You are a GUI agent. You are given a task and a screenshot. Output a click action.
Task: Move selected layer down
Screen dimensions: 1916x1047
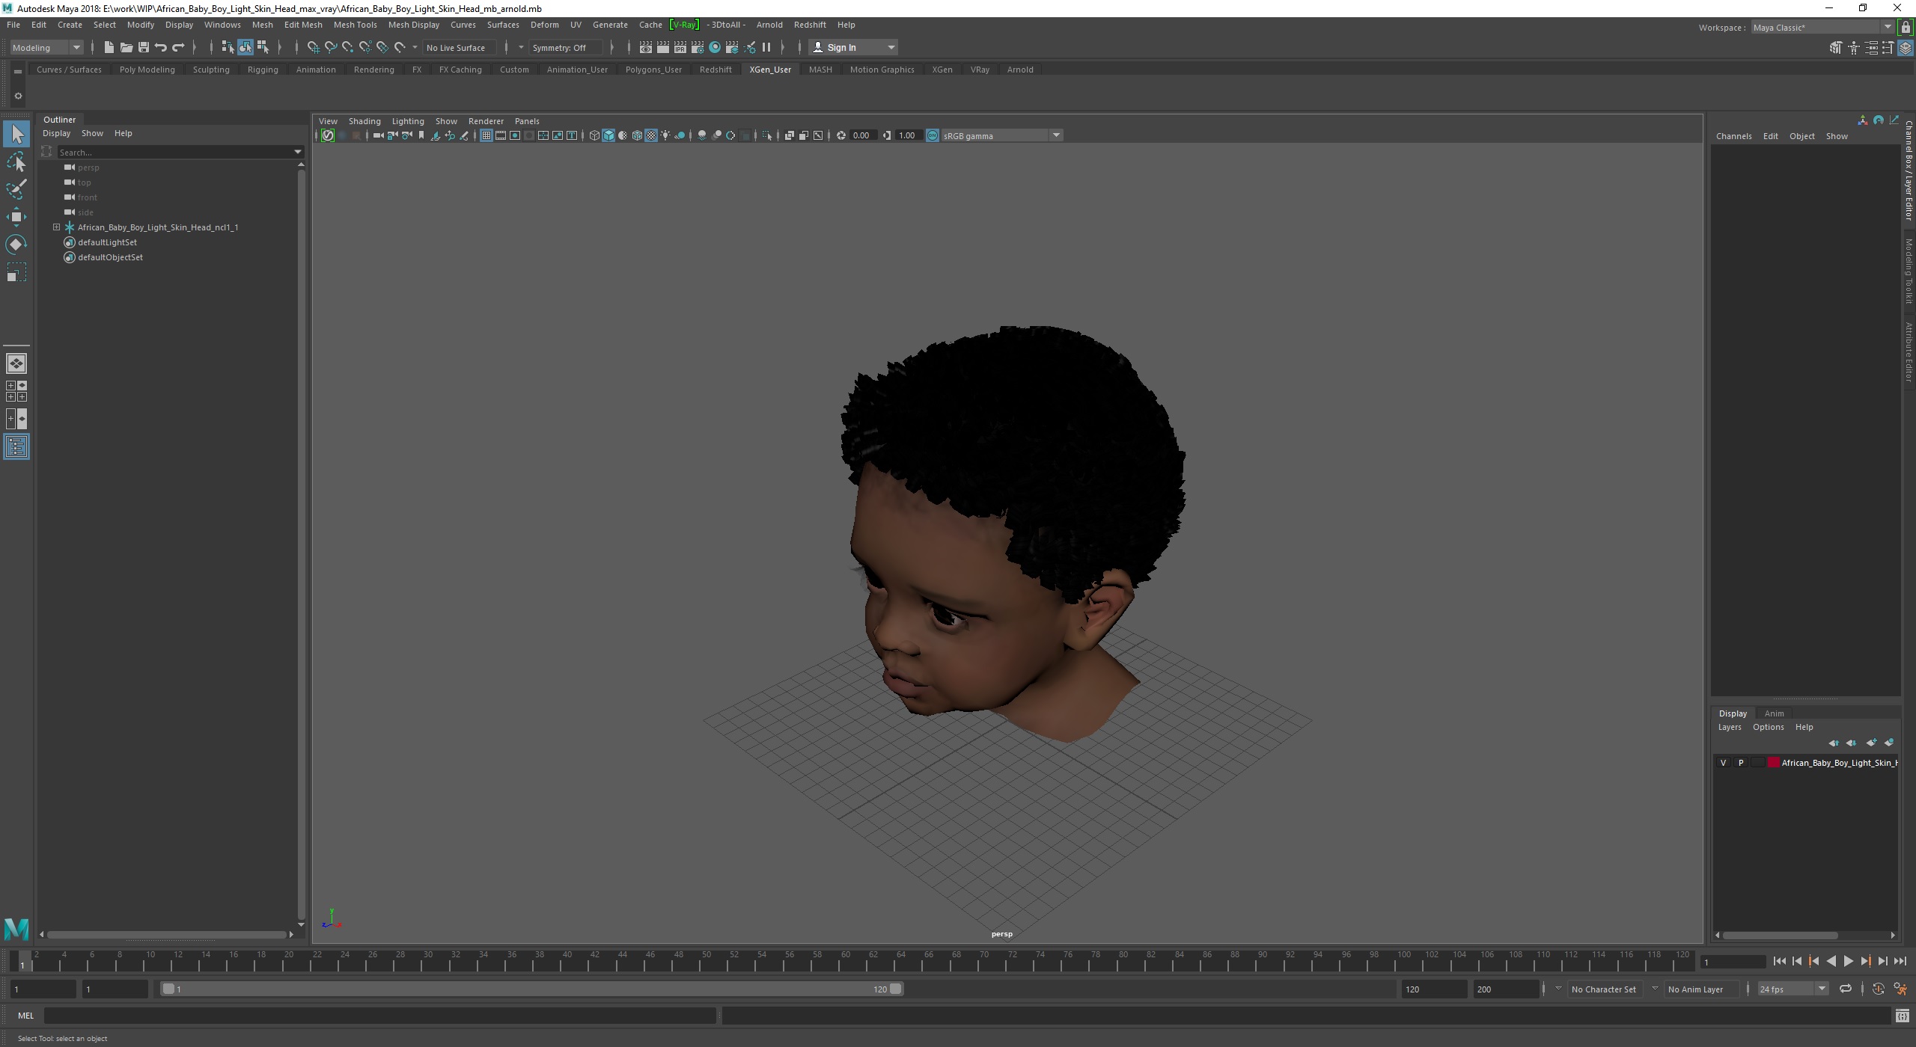pyautogui.click(x=1852, y=743)
